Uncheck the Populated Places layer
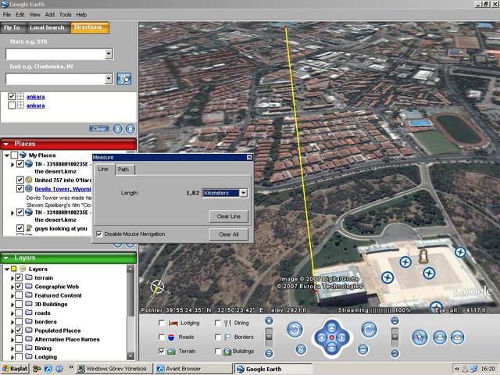The image size is (500, 375). 19,330
